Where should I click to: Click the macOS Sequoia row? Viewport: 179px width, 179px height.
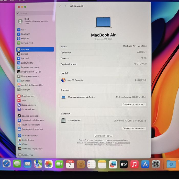pyautogui.click(x=103, y=80)
